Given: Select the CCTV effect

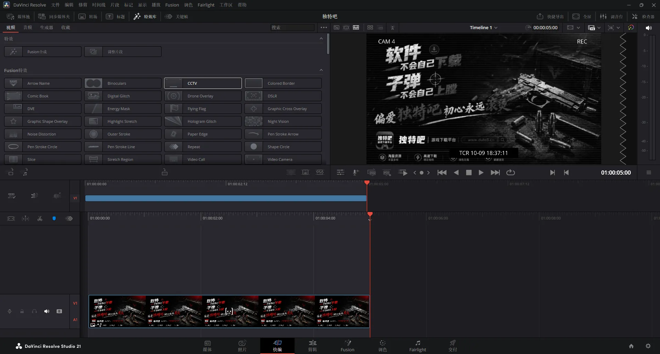Looking at the screenshot, I should [x=203, y=83].
